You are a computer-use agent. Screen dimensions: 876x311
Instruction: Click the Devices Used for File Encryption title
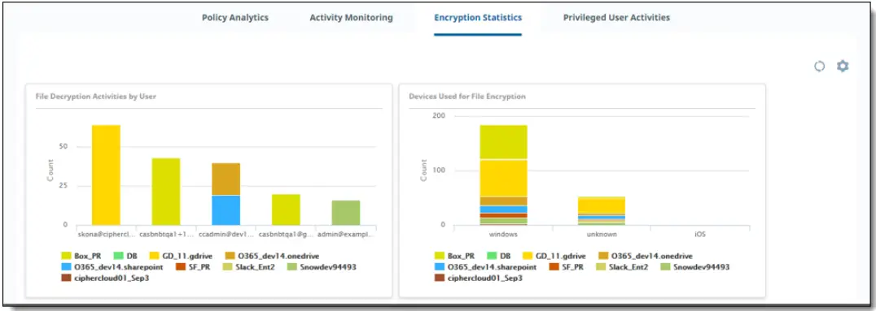pyautogui.click(x=467, y=97)
